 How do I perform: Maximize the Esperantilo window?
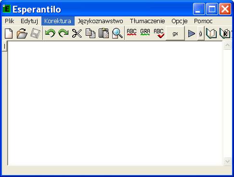click(212, 9)
